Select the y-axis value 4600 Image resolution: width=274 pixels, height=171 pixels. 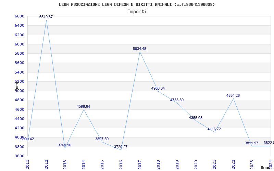coord(20,109)
